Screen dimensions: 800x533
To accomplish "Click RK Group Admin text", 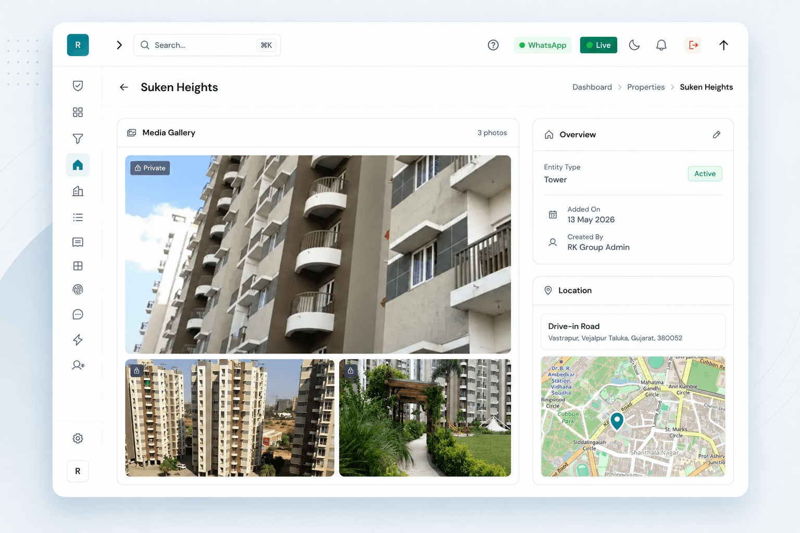I will 598,247.
